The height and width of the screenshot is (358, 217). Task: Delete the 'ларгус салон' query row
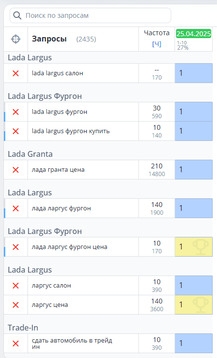(15, 286)
